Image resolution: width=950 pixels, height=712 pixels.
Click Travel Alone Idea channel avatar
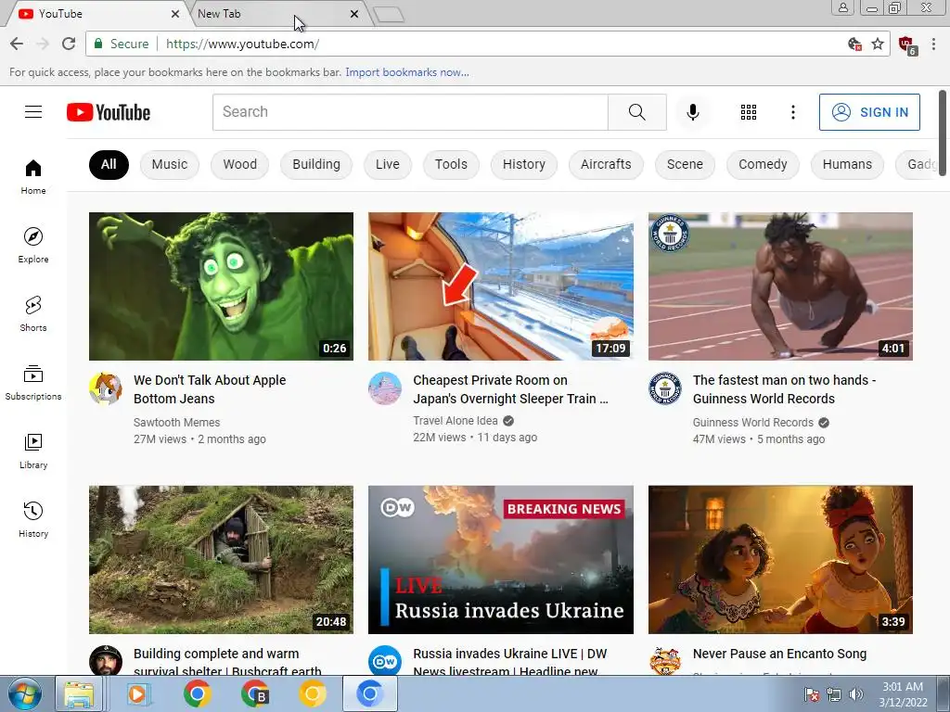[385, 388]
